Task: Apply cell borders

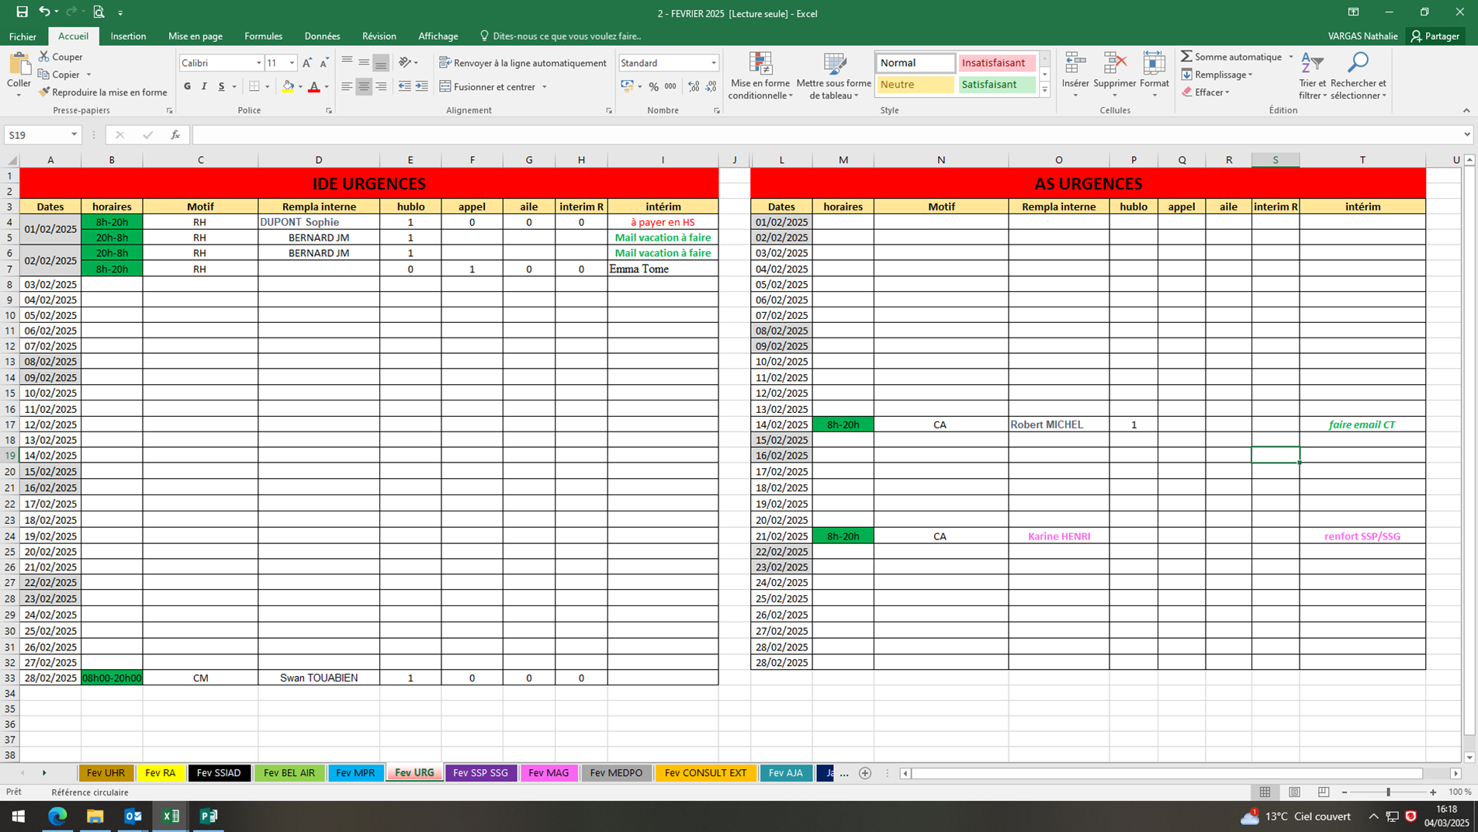Action: pyautogui.click(x=254, y=87)
